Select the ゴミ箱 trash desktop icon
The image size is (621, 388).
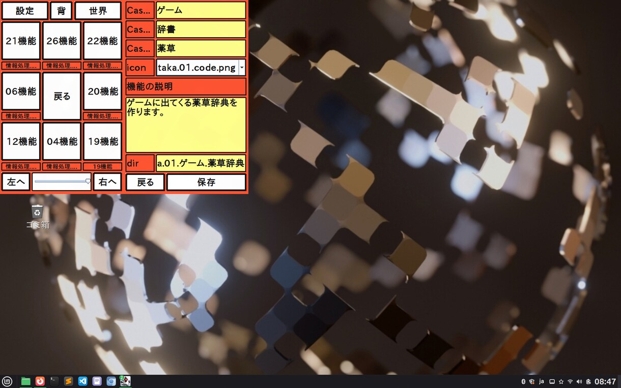point(37,217)
